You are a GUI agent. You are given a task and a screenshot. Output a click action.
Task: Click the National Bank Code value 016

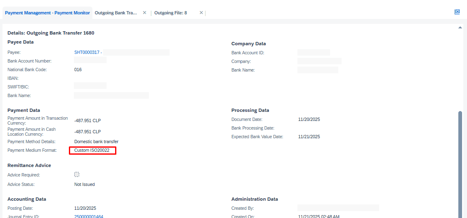tap(78, 70)
